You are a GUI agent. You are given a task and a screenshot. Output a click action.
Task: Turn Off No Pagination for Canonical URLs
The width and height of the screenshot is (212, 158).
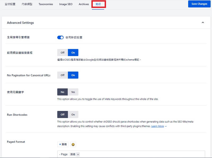[63, 75]
